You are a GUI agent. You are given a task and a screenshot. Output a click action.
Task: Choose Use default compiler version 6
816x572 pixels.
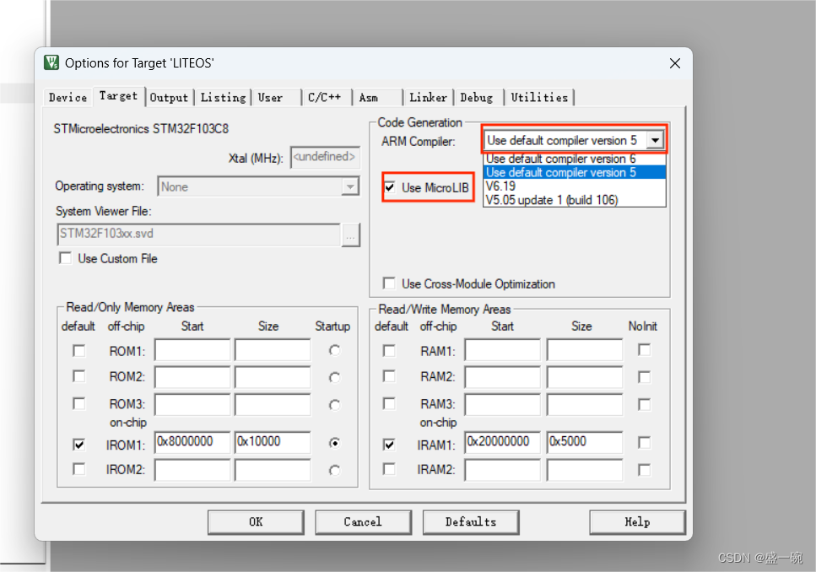[574, 159]
